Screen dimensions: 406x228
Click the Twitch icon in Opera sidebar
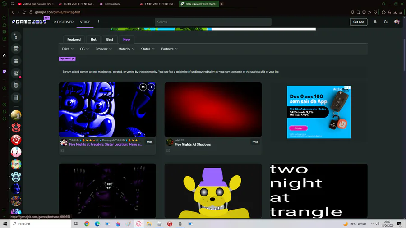tap(4, 72)
